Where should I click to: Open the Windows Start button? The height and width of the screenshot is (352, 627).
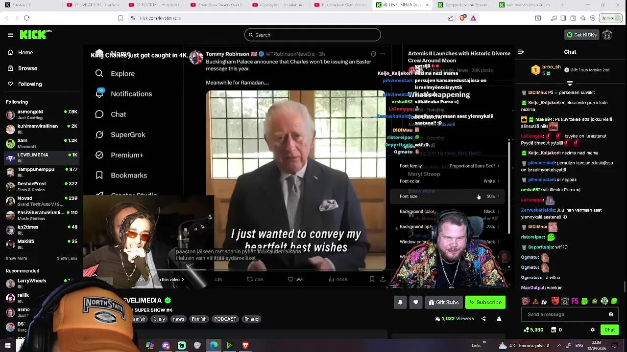7,345
